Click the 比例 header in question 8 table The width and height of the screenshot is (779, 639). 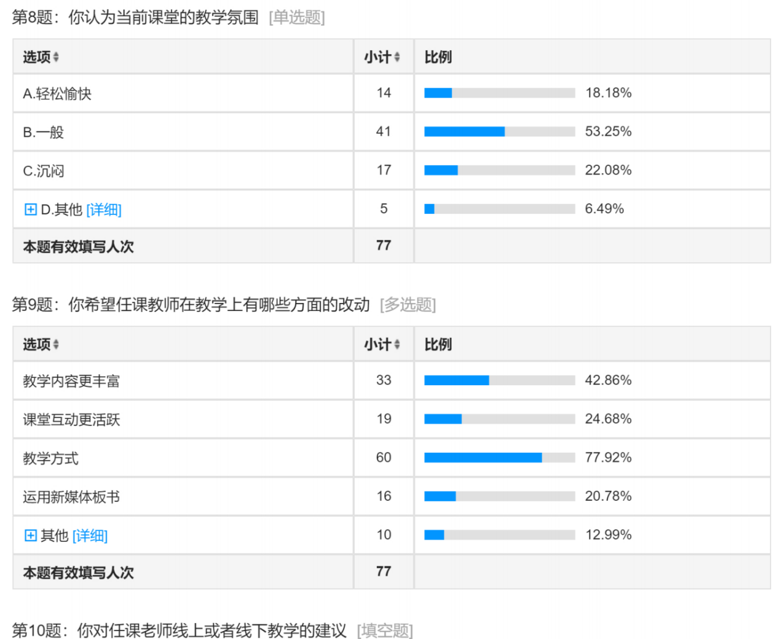438,57
